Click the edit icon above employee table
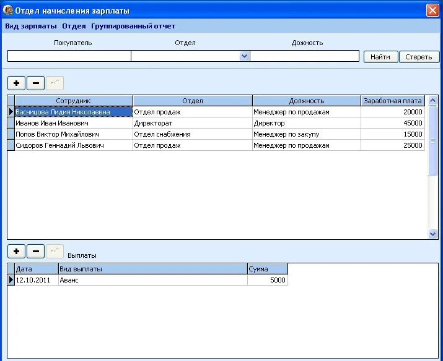This screenshot has width=443, height=361. pos(55,83)
